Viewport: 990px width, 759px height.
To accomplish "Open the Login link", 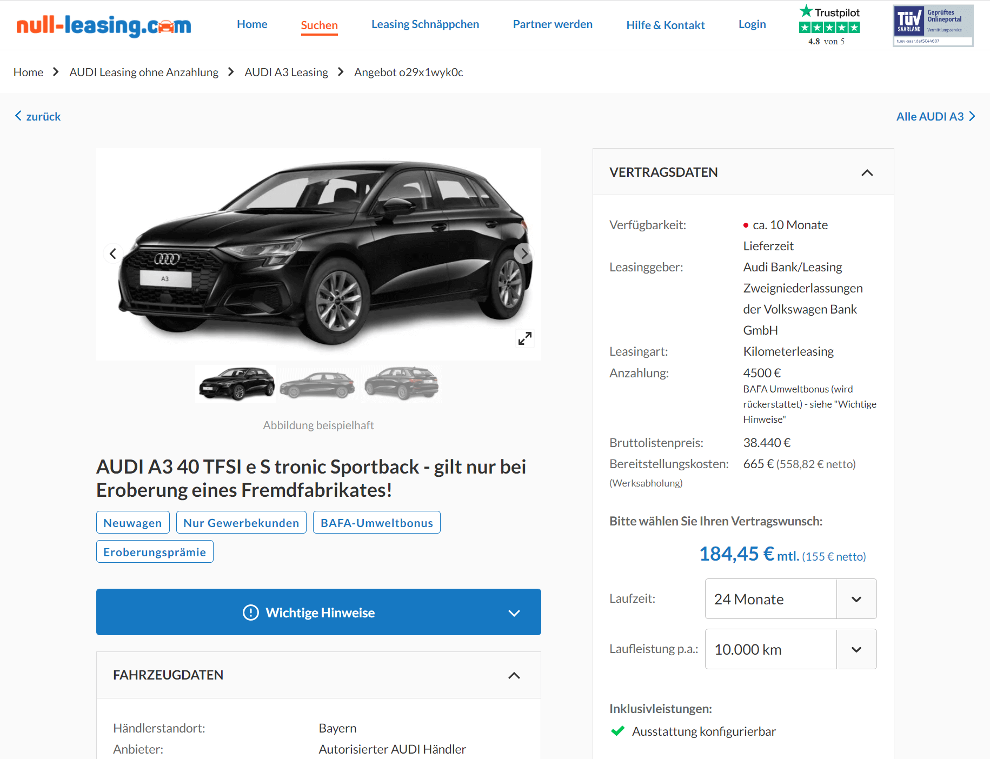I will tap(752, 24).
